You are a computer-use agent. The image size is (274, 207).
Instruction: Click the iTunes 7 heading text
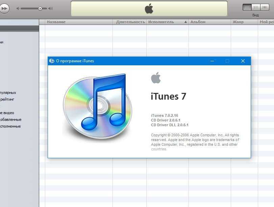click(169, 96)
